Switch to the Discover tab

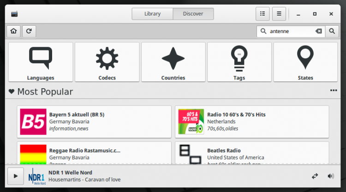(x=193, y=14)
